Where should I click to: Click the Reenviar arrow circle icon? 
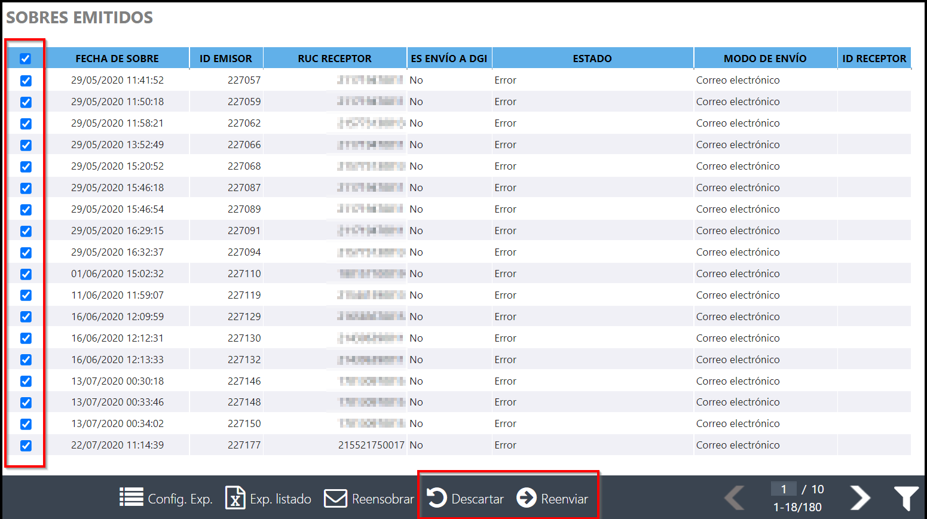[527, 497]
